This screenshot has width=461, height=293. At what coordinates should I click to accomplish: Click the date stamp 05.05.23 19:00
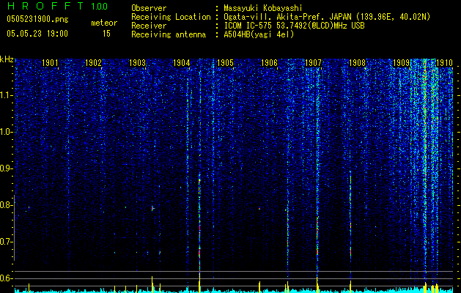tap(37, 34)
